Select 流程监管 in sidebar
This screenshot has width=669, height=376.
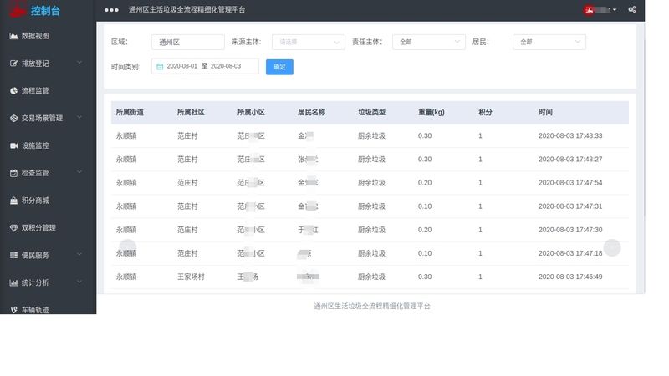(35, 91)
